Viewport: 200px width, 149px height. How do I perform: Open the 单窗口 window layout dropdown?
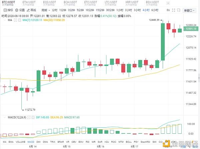click(189, 10)
